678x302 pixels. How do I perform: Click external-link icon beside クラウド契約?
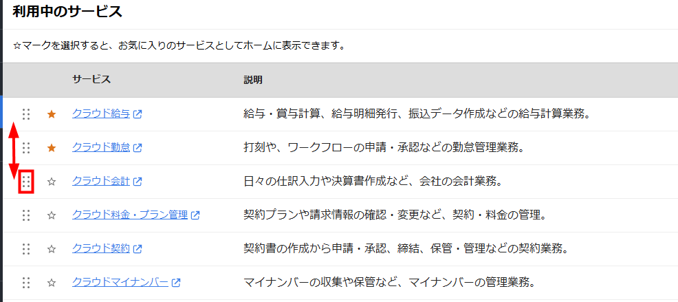click(x=138, y=249)
